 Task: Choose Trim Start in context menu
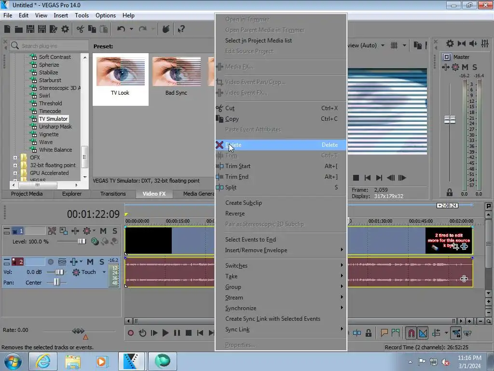coord(281,166)
